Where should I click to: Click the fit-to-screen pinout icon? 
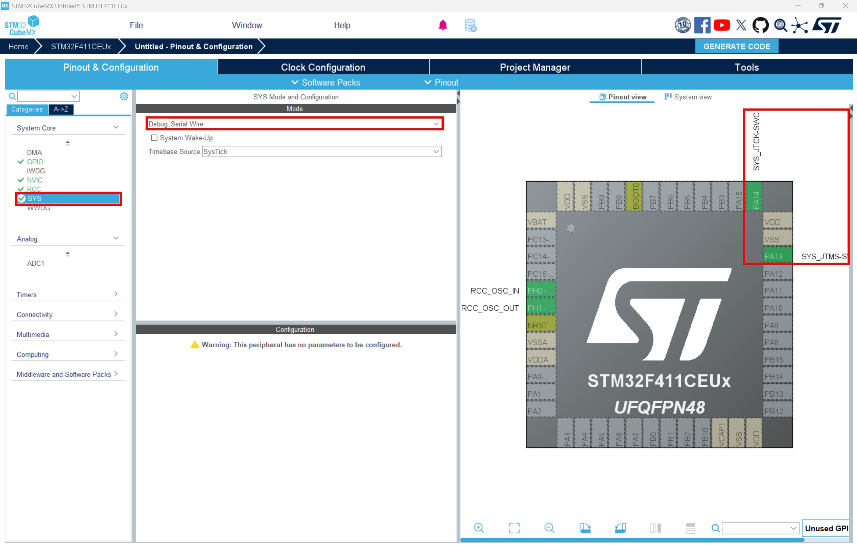click(514, 528)
